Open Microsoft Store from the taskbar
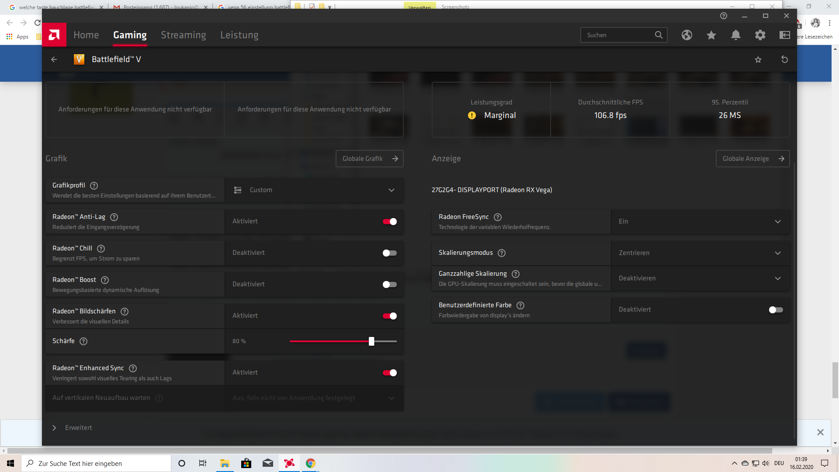This screenshot has height=472, width=839. (x=246, y=463)
